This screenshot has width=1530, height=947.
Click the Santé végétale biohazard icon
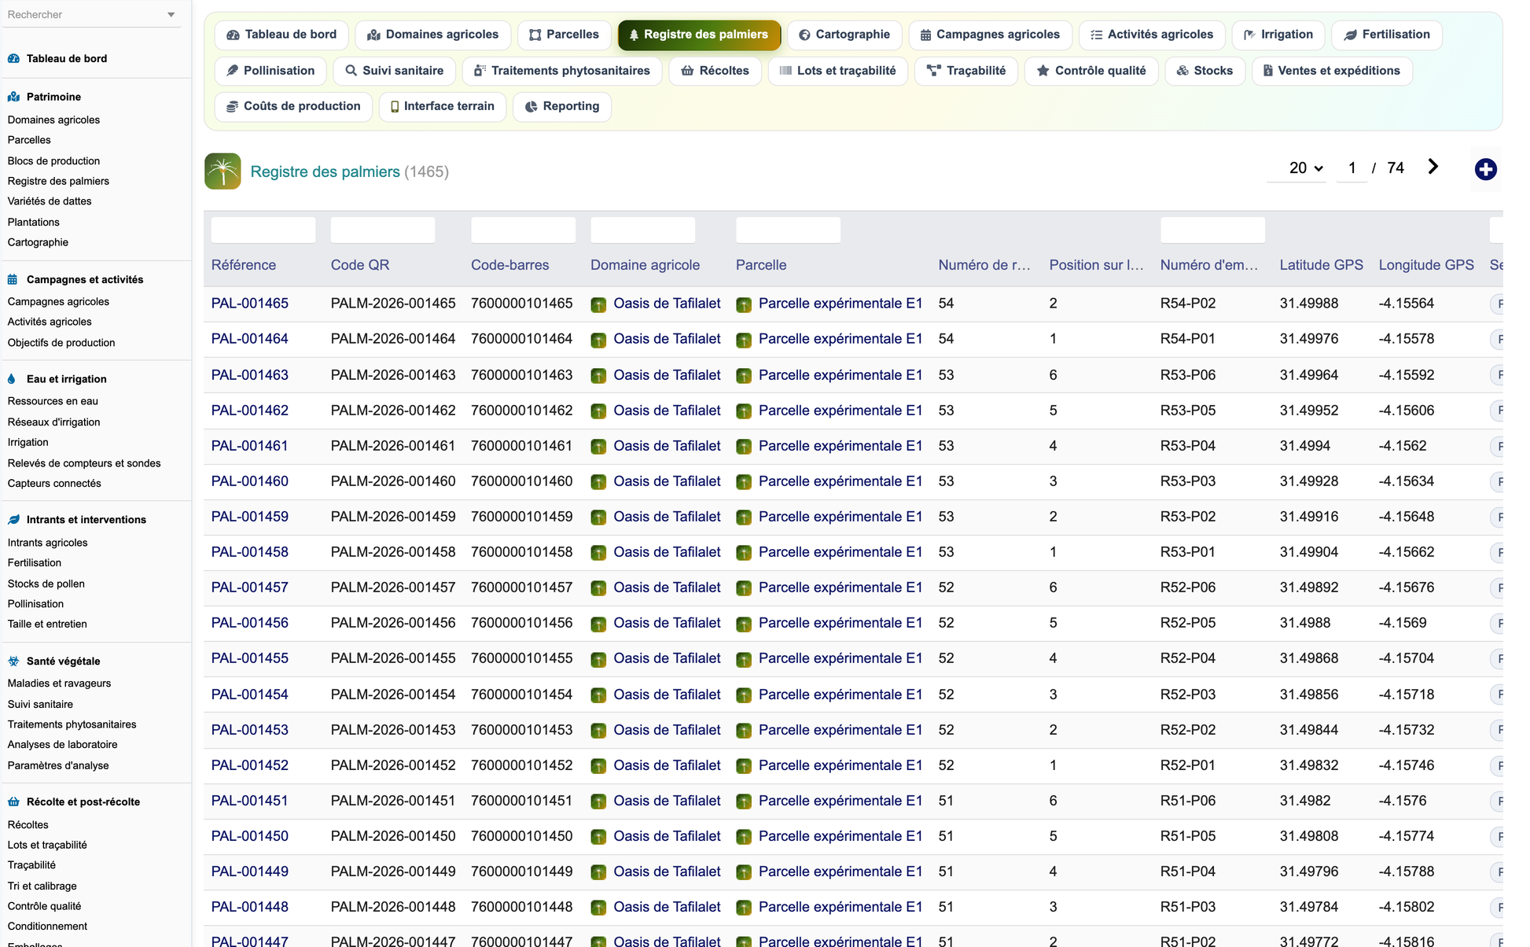click(x=13, y=661)
